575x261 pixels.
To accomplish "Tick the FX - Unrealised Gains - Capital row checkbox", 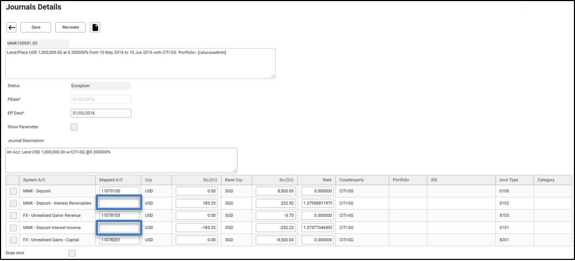I will click(14, 239).
